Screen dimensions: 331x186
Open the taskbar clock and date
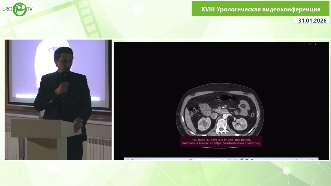(x=311, y=160)
